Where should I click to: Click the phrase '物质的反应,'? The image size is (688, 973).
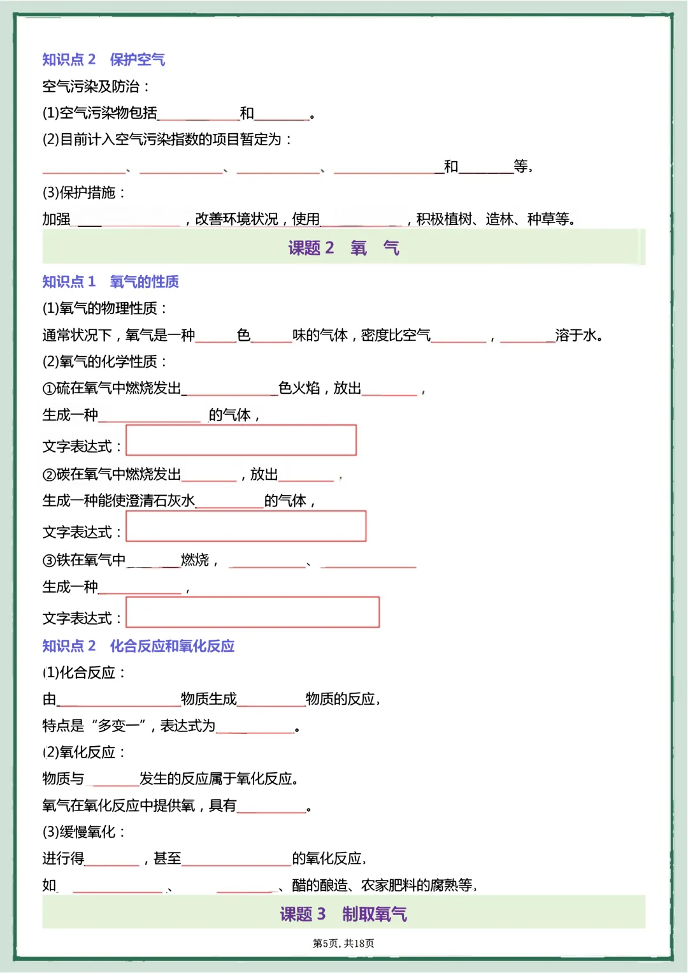pos(343,699)
